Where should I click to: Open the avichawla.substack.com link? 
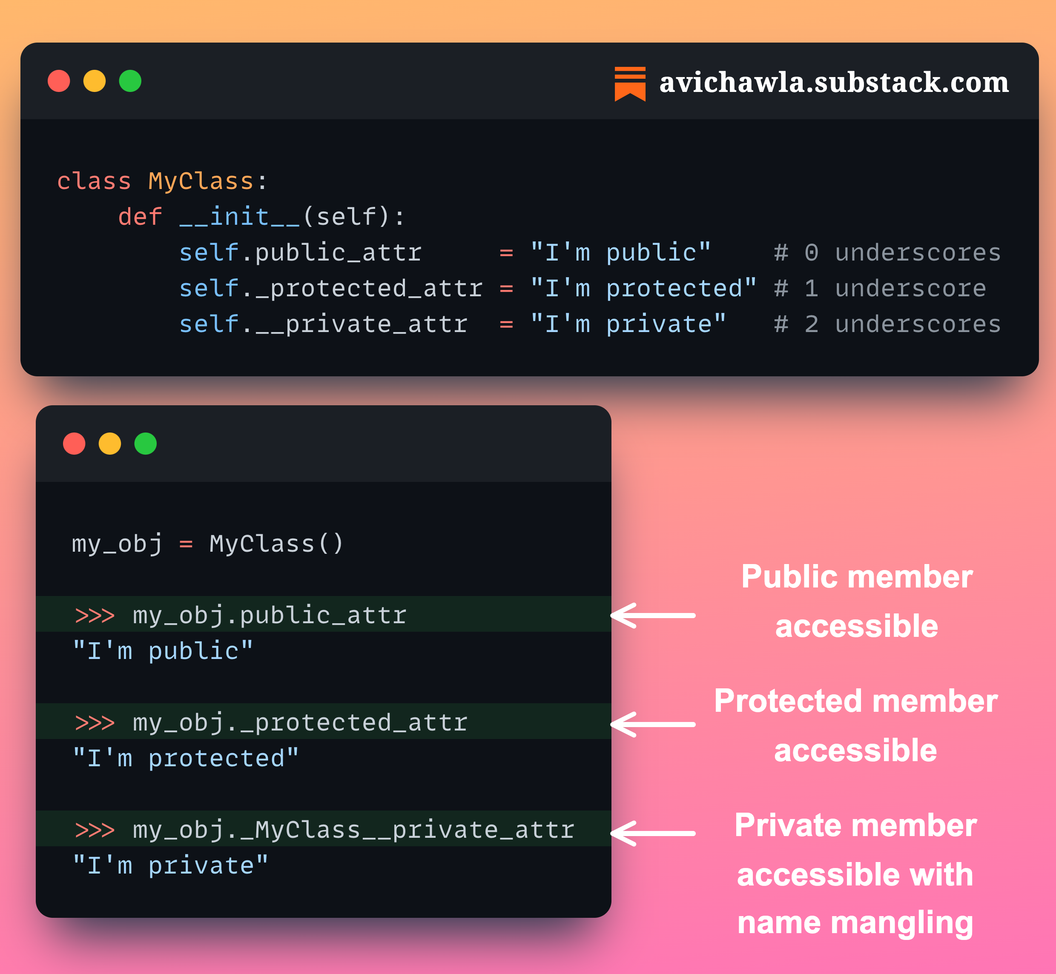[x=834, y=83]
